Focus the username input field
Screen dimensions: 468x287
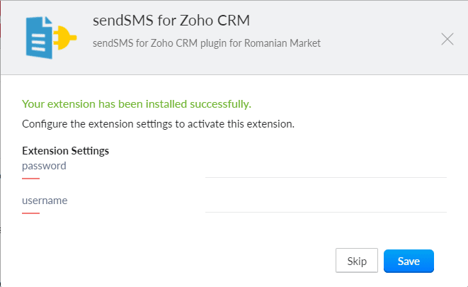[x=326, y=205]
